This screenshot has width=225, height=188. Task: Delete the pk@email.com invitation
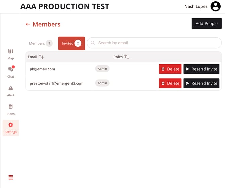(x=170, y=69)
